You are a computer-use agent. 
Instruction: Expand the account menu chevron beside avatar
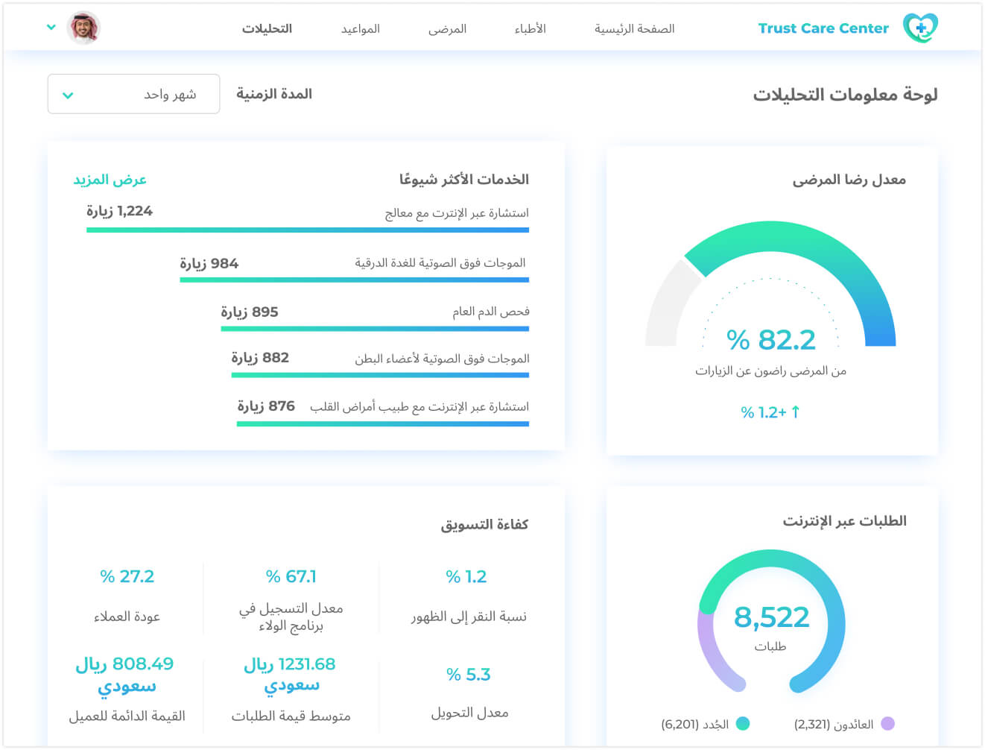51,28
